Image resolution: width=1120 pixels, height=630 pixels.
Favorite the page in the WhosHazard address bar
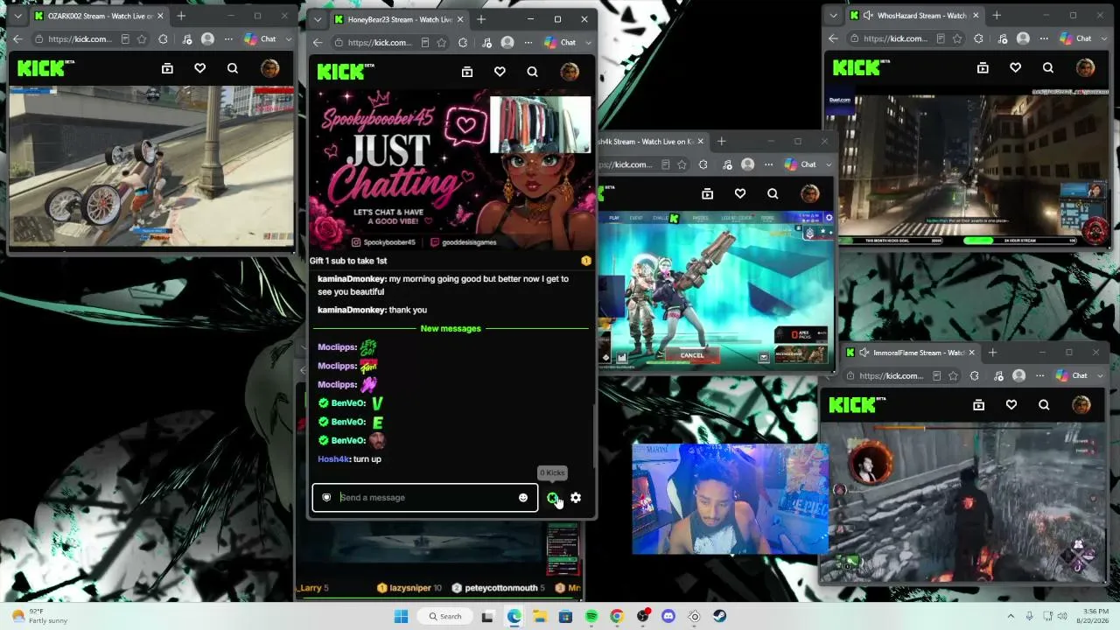(958, 38)
